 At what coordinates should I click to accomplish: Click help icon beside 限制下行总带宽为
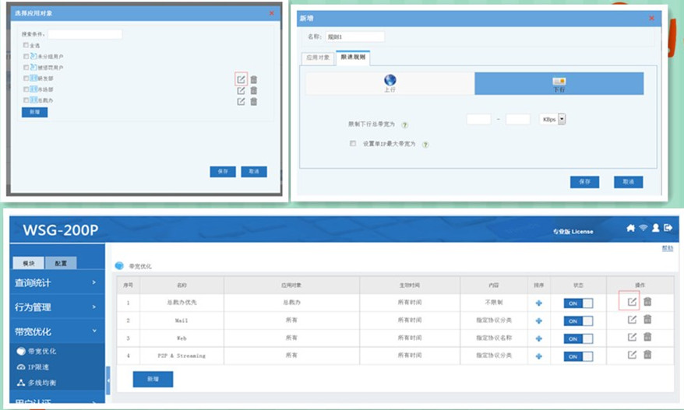405,124
